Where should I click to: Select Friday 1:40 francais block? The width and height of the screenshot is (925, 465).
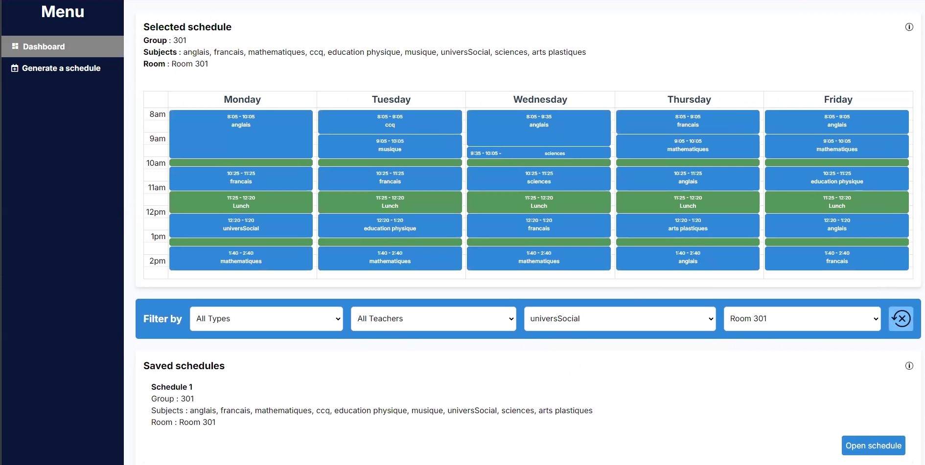click(x=837, y=258)
